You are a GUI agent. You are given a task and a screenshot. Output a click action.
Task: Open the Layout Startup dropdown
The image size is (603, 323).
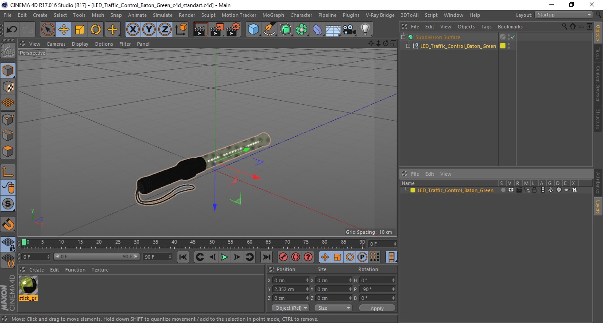click(564, 15)
